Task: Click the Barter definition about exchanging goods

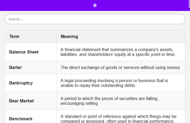Action: (121, 67)
